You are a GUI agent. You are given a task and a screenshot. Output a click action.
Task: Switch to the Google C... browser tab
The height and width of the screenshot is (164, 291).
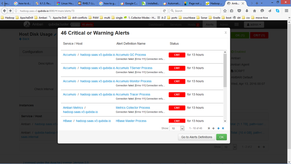point(129,3)
